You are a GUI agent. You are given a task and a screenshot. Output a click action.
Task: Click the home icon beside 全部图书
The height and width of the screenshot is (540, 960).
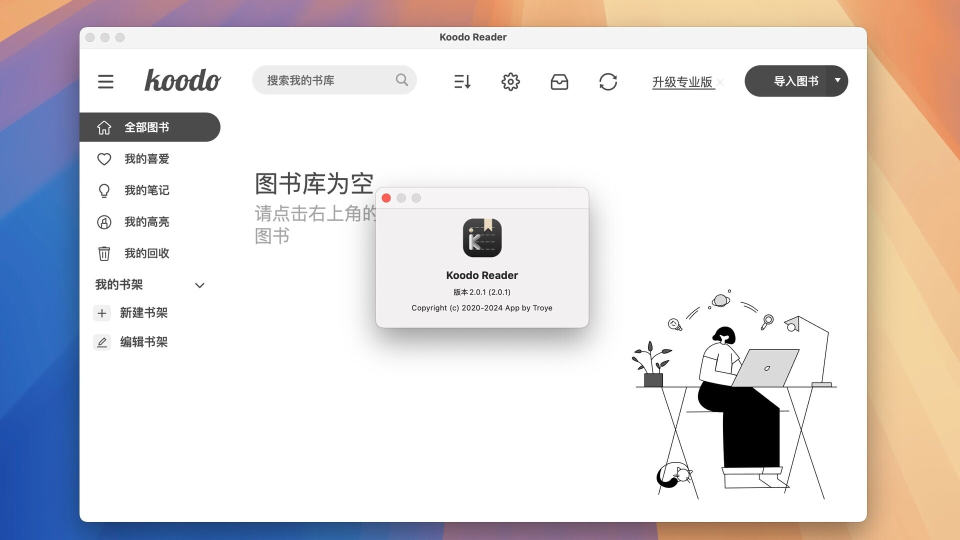104,127
